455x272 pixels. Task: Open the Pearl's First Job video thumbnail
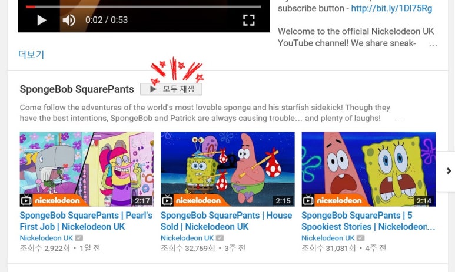pyautogui.click(x=87, y=169)
